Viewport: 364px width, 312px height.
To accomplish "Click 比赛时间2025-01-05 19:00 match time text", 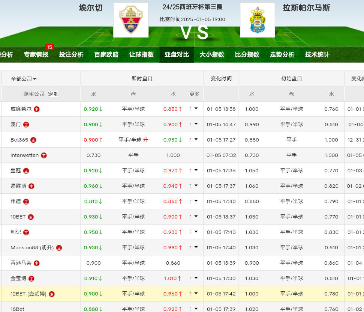I will 192,19.
